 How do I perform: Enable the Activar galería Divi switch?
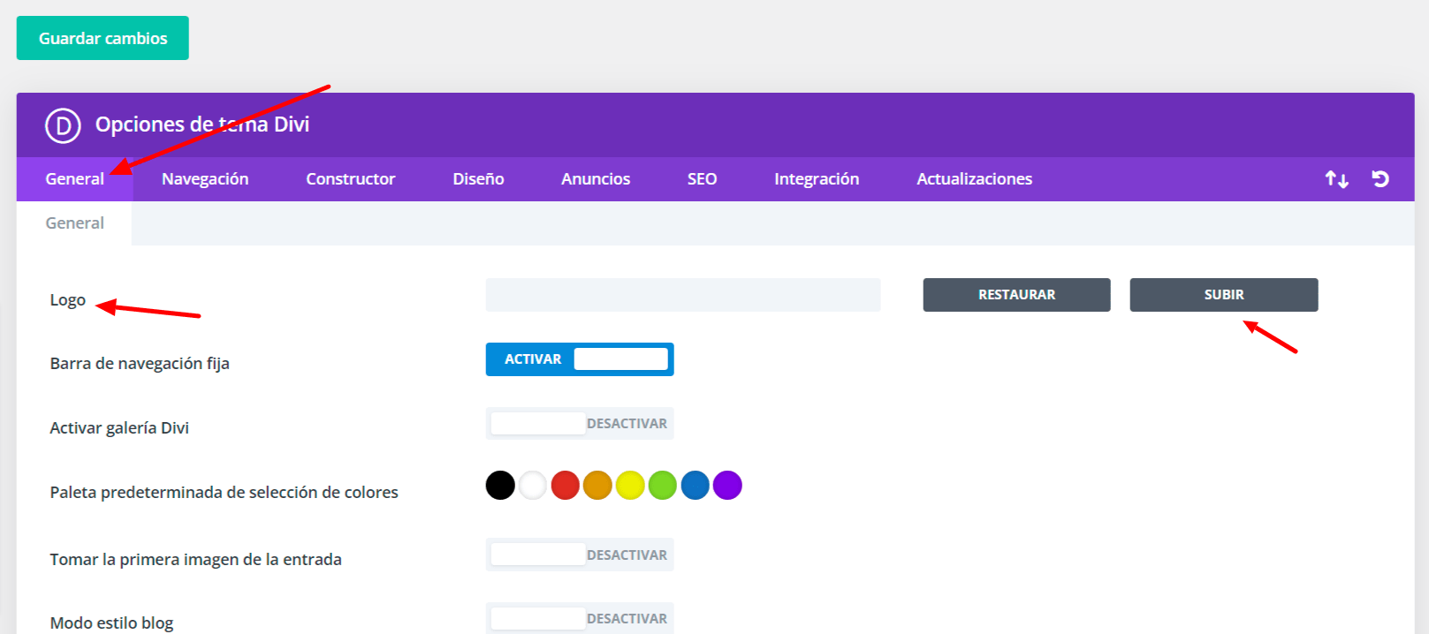580,424
